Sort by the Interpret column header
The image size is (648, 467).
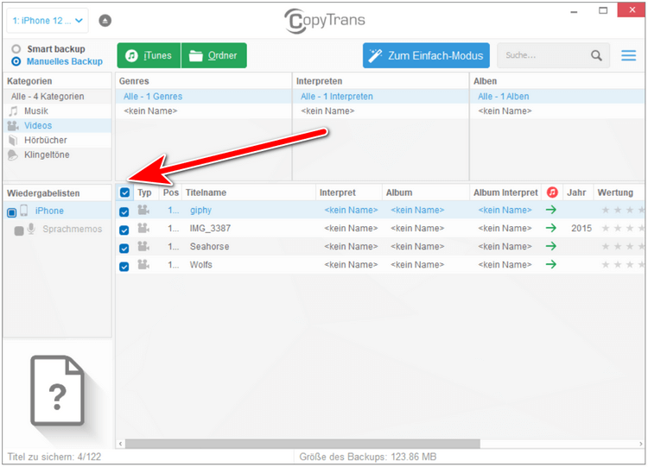[349, 192]
